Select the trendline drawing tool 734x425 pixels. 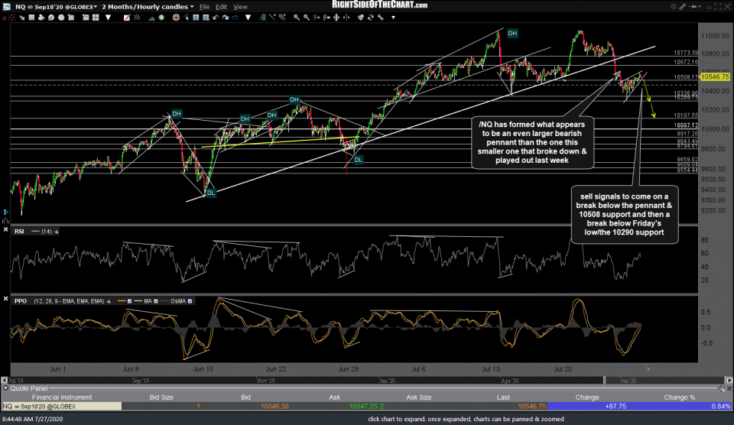coord(272,18)
